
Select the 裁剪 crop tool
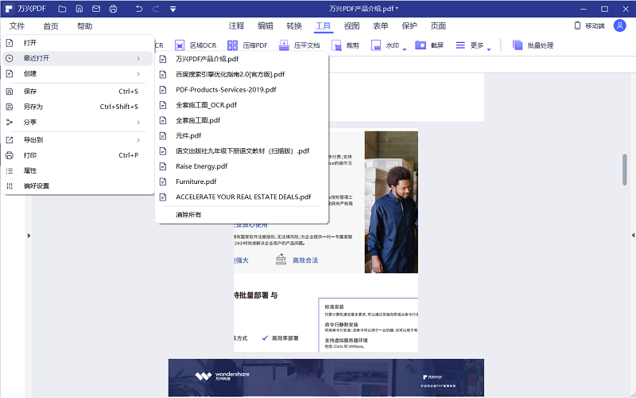(345, 45)
